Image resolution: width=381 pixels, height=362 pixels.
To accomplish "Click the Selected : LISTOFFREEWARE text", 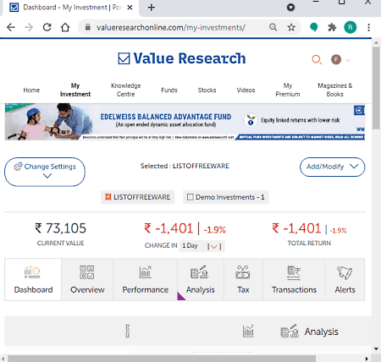I will 185,166.
